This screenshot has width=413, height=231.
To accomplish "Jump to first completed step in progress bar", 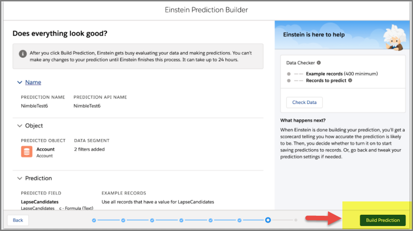I will coord(94,220).
